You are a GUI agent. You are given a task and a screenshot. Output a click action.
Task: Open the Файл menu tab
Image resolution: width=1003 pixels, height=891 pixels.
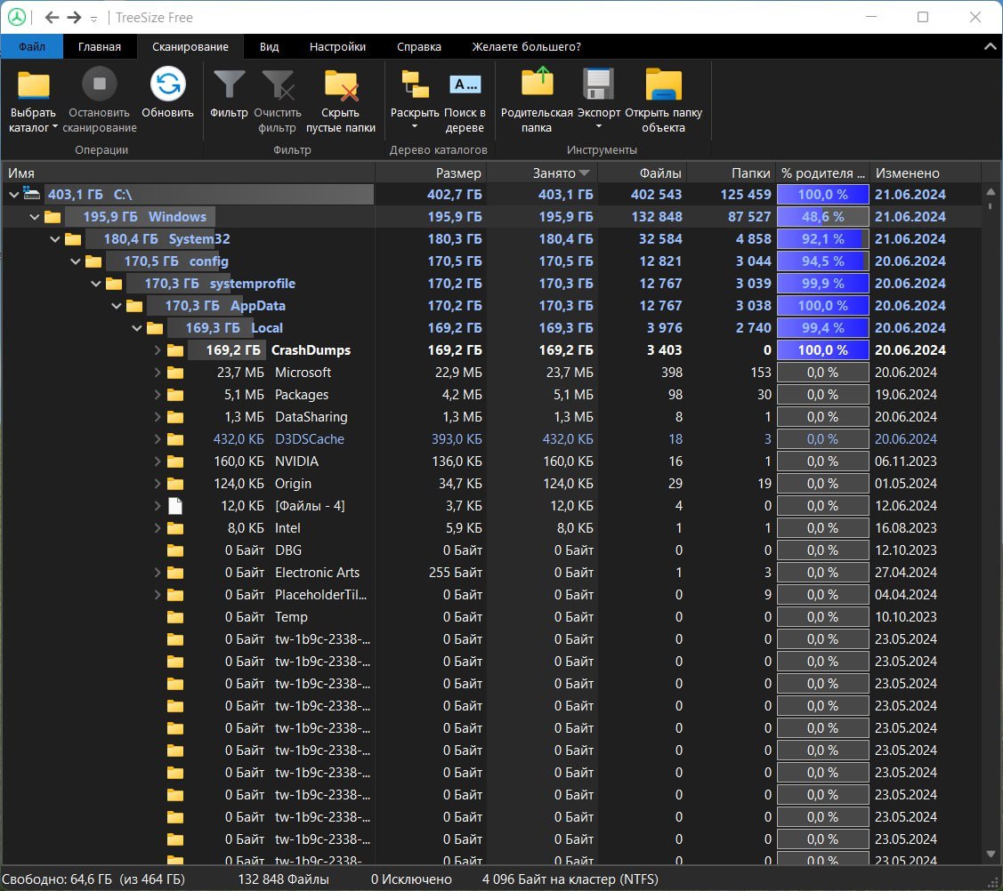pos(32,46)
